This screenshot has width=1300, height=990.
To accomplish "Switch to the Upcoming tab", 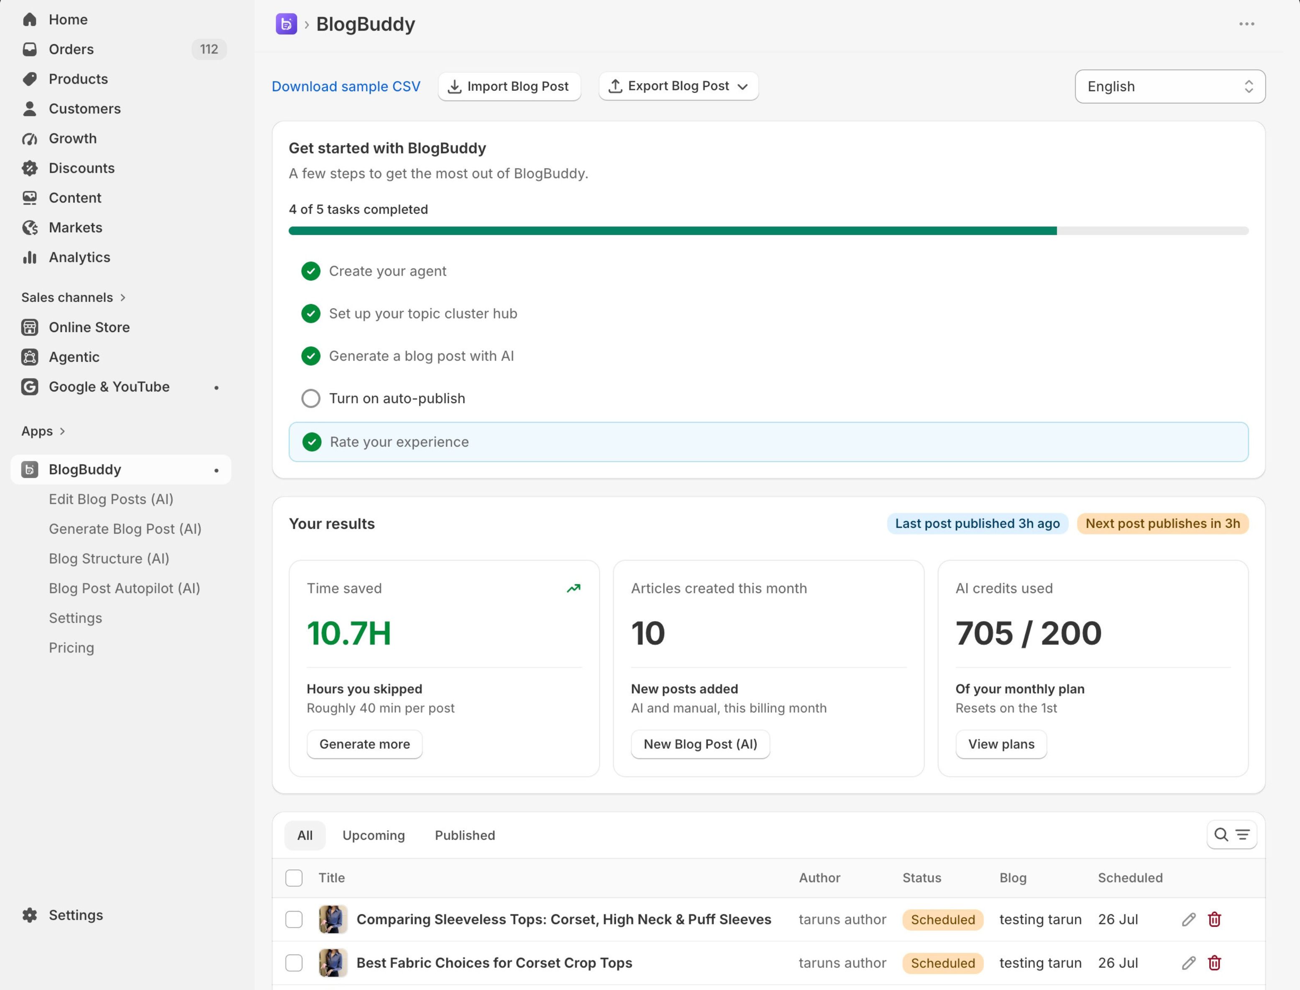I will pyautogui.click(x=374, y=836).
